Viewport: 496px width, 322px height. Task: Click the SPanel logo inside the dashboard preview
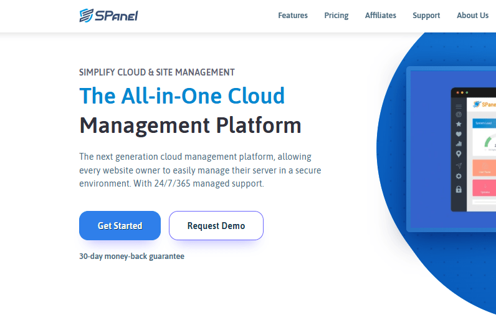484,104
